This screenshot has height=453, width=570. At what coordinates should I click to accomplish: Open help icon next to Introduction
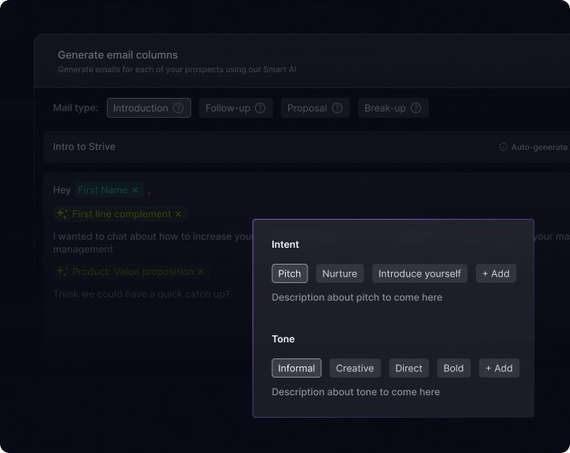(178, 107)
